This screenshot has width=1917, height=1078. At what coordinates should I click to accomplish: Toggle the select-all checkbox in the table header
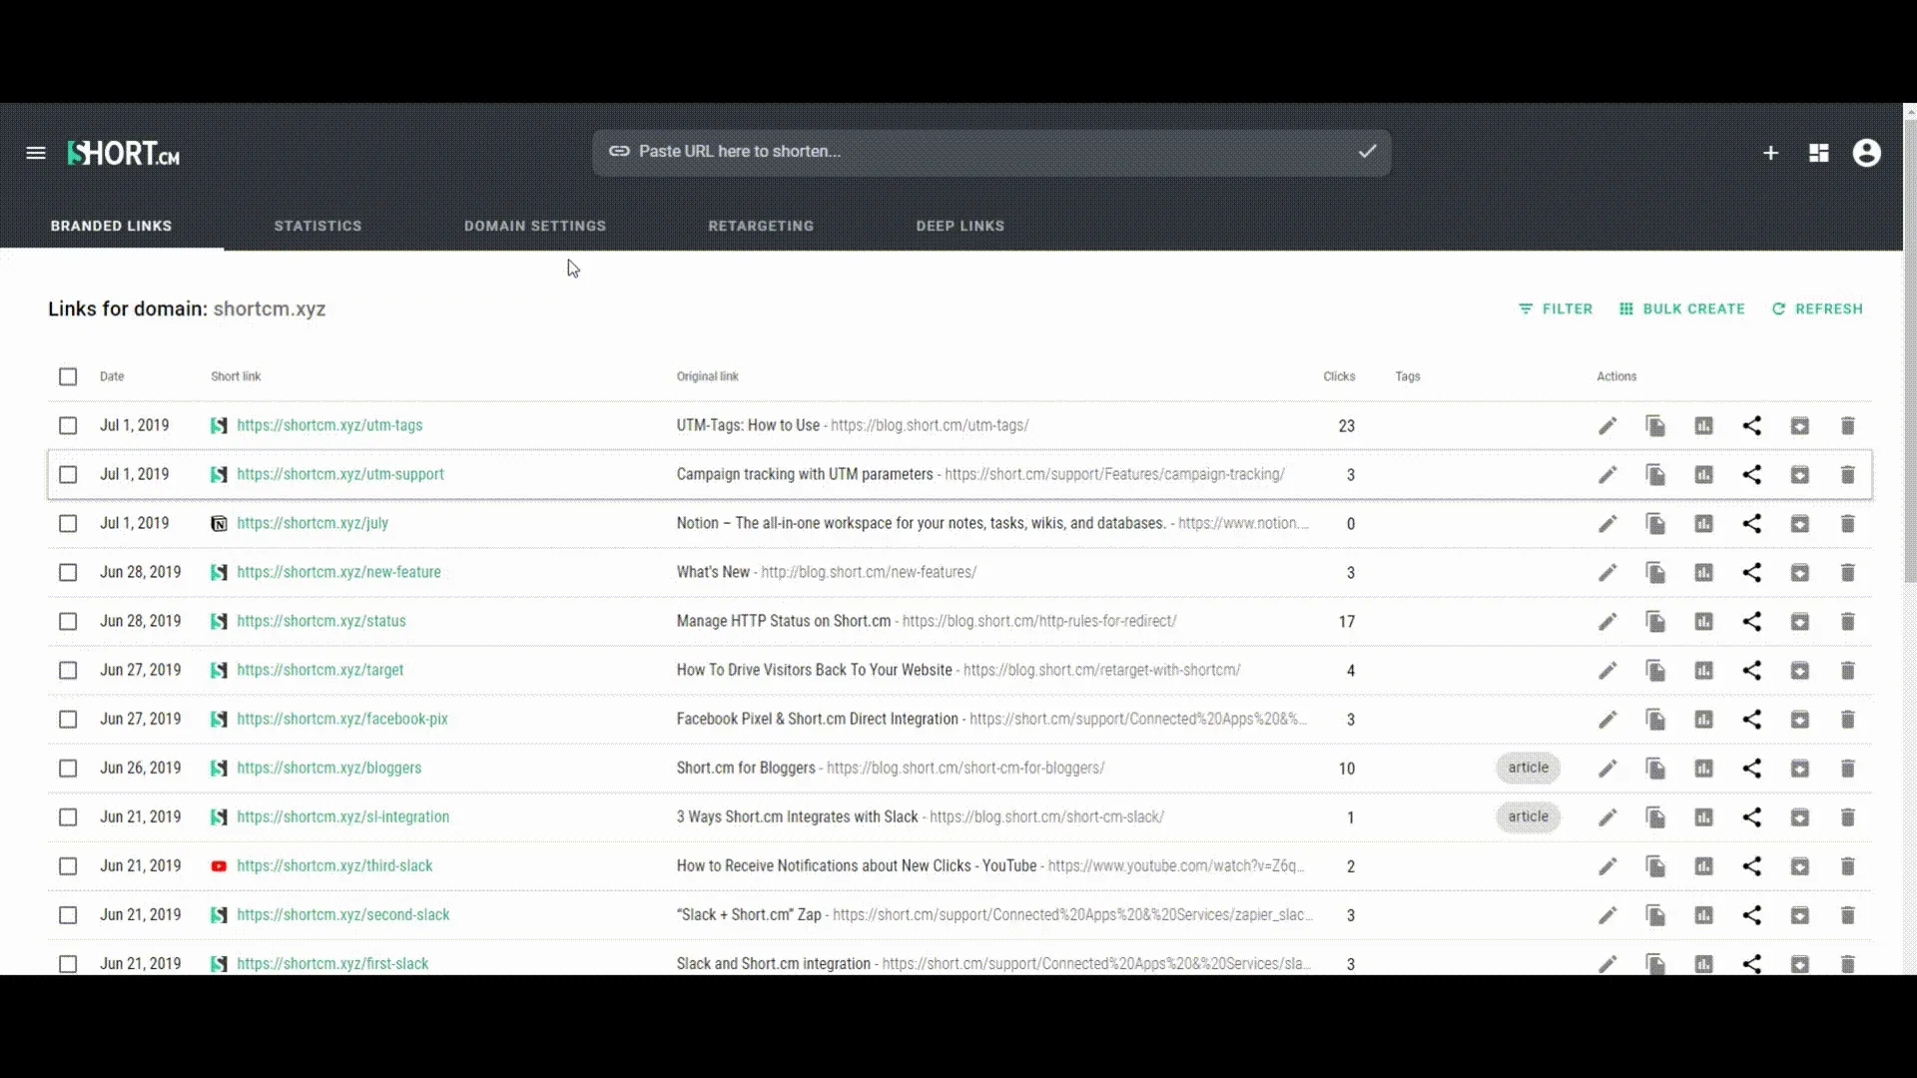coord(68,376)
